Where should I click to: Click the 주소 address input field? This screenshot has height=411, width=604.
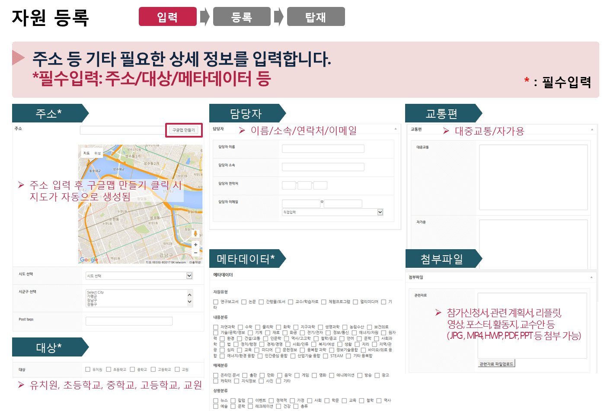pos(122,130)
